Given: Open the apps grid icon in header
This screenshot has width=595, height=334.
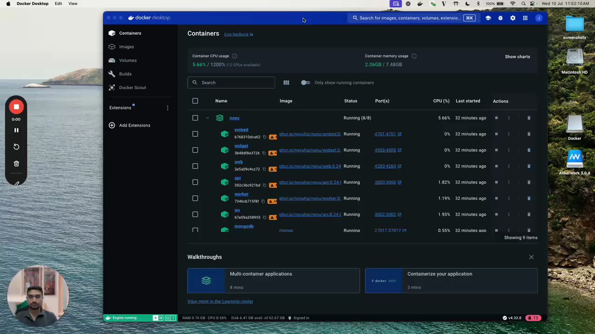Looking at the screenshot, I should 525,18.
